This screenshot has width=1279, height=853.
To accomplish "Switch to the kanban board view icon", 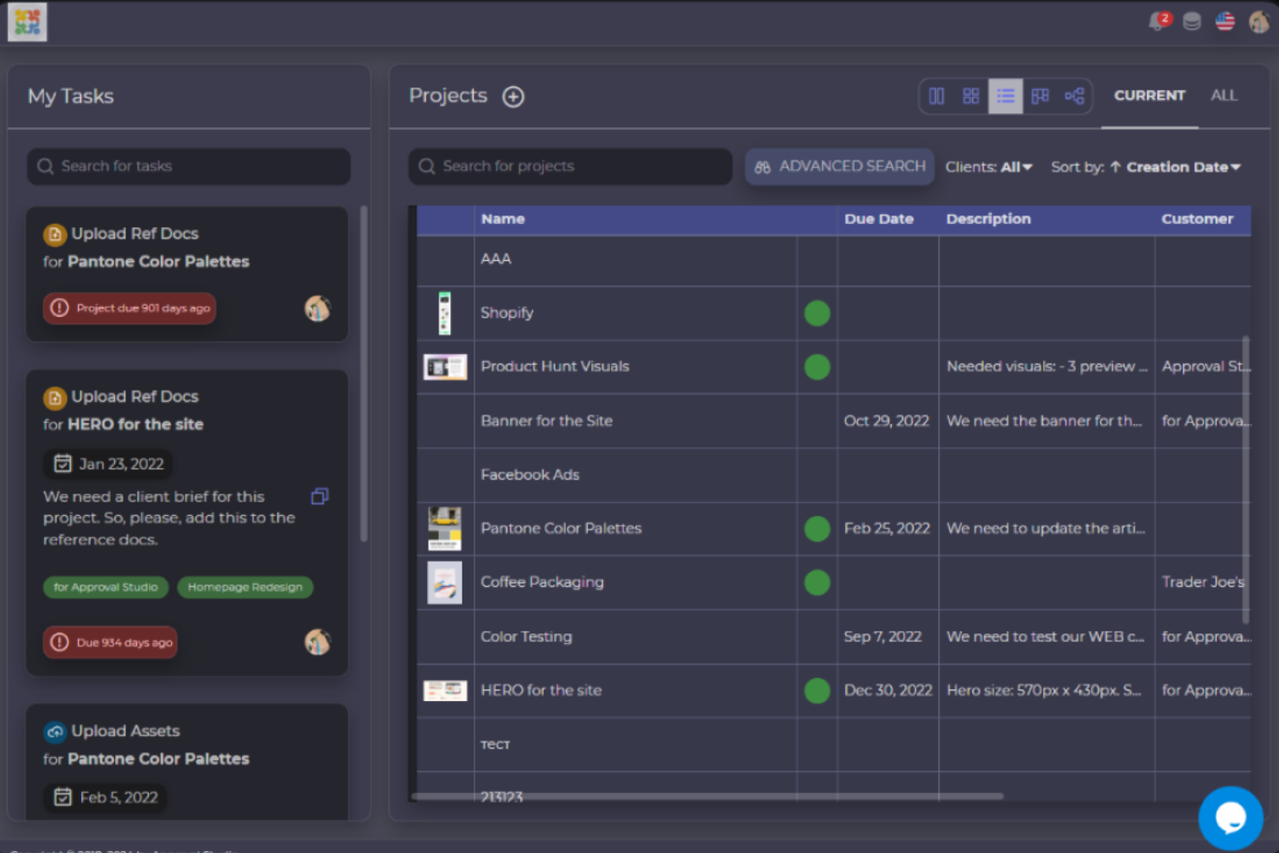I will 1040,96.
